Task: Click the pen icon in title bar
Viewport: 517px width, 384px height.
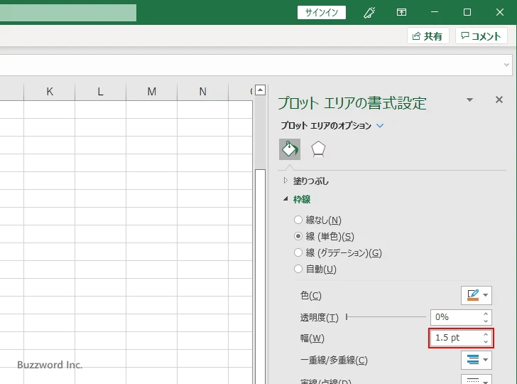Action: [x=369, y=12]
